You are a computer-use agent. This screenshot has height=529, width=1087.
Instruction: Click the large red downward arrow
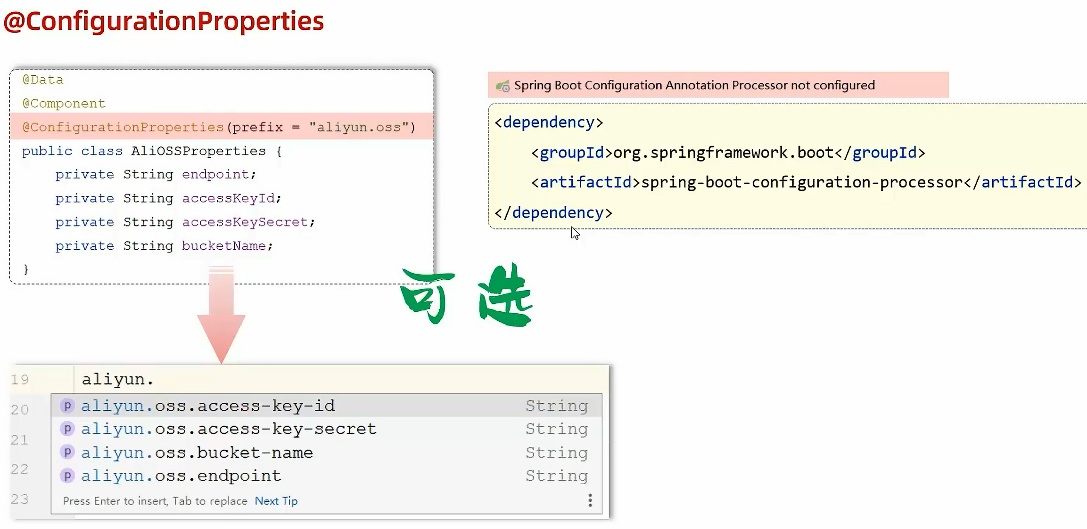tap(221, 320)
